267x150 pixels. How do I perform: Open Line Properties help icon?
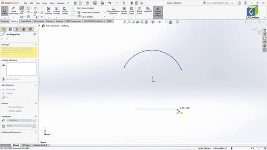35,34
